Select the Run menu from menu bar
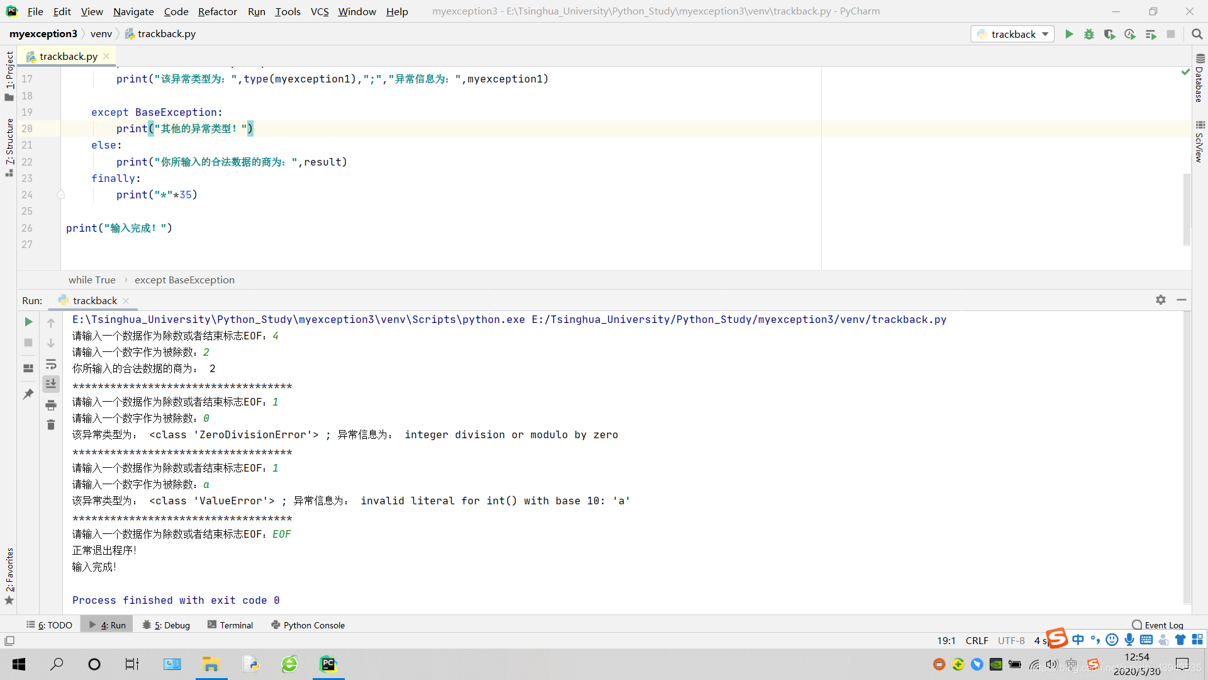This screenshot has width=1208, height=680. (x=256, y=11)
